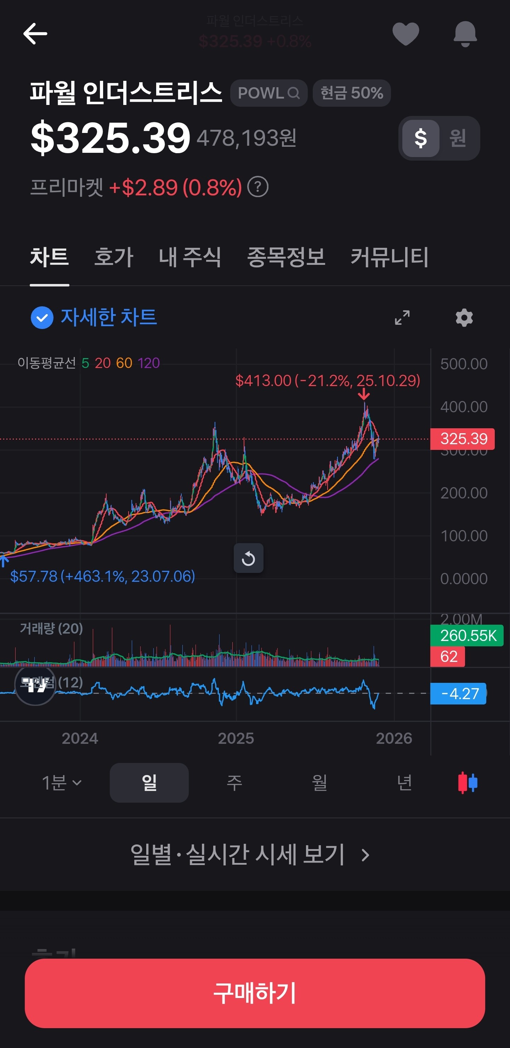The image size is (510, 1048).
Task: Tap the moving average 20 period label
Action: click(103, 363)
